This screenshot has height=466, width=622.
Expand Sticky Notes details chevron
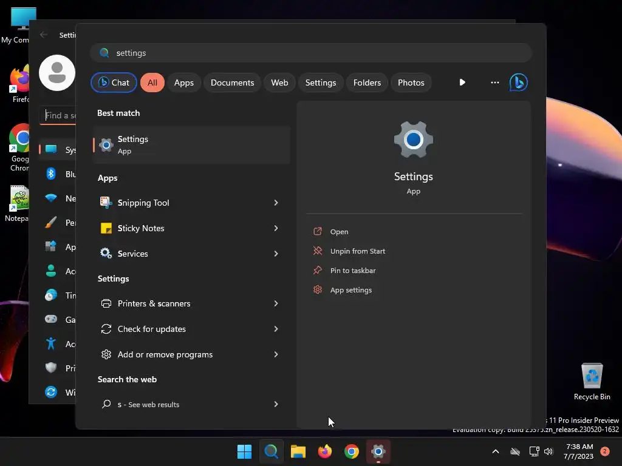tap(276, 228)
